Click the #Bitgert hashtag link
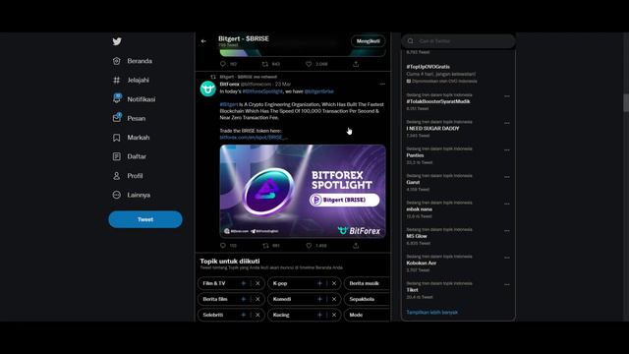The height and width of the screenshot is (354, 629). click(x=229, y=104)
